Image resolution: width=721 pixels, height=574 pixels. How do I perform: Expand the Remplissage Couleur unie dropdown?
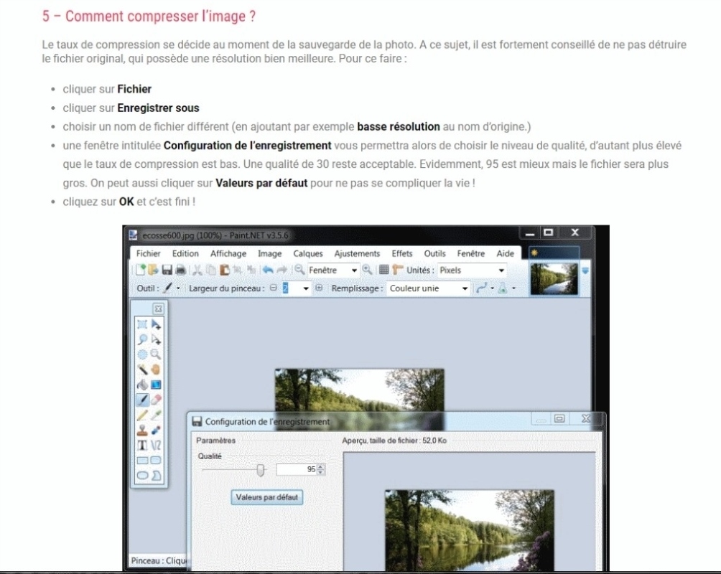[x=429, y=288]
